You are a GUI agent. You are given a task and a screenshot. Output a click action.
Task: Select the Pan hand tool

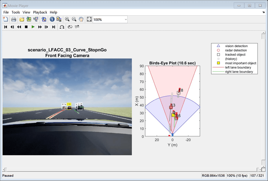pyautogui.click(x=81, y=19)
